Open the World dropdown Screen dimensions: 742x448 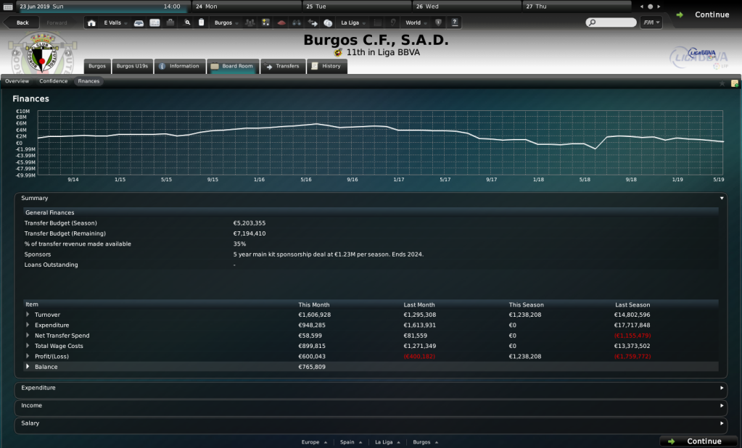(x=416, y=22)
